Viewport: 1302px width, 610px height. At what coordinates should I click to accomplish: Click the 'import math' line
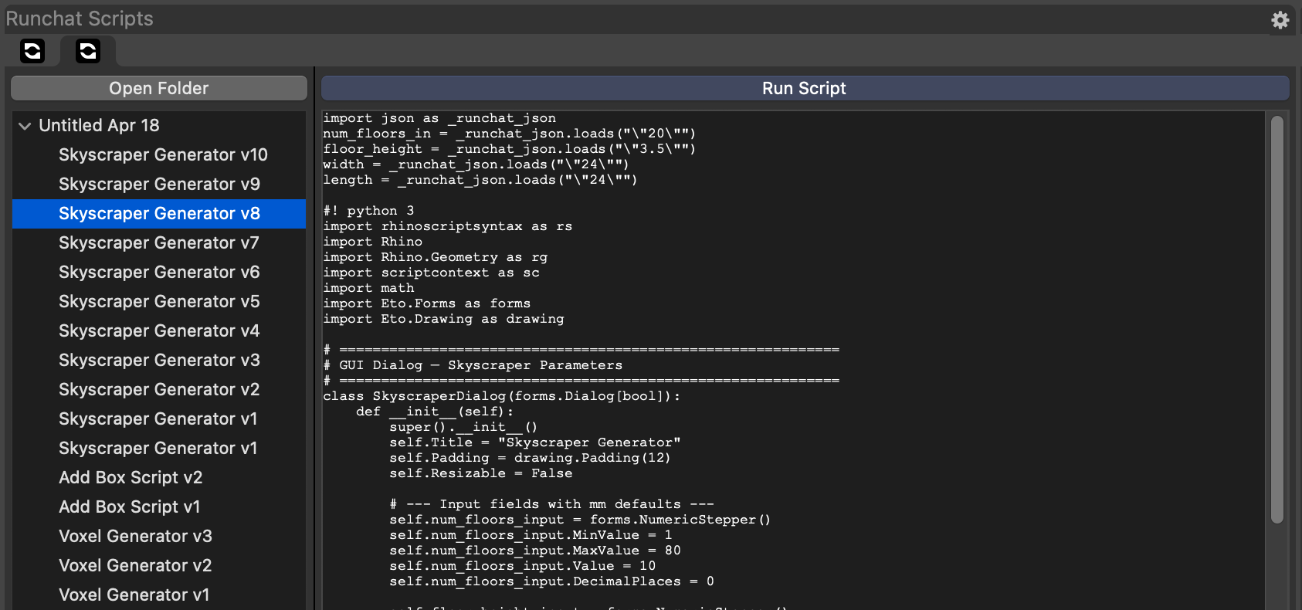tap(368, 288)
